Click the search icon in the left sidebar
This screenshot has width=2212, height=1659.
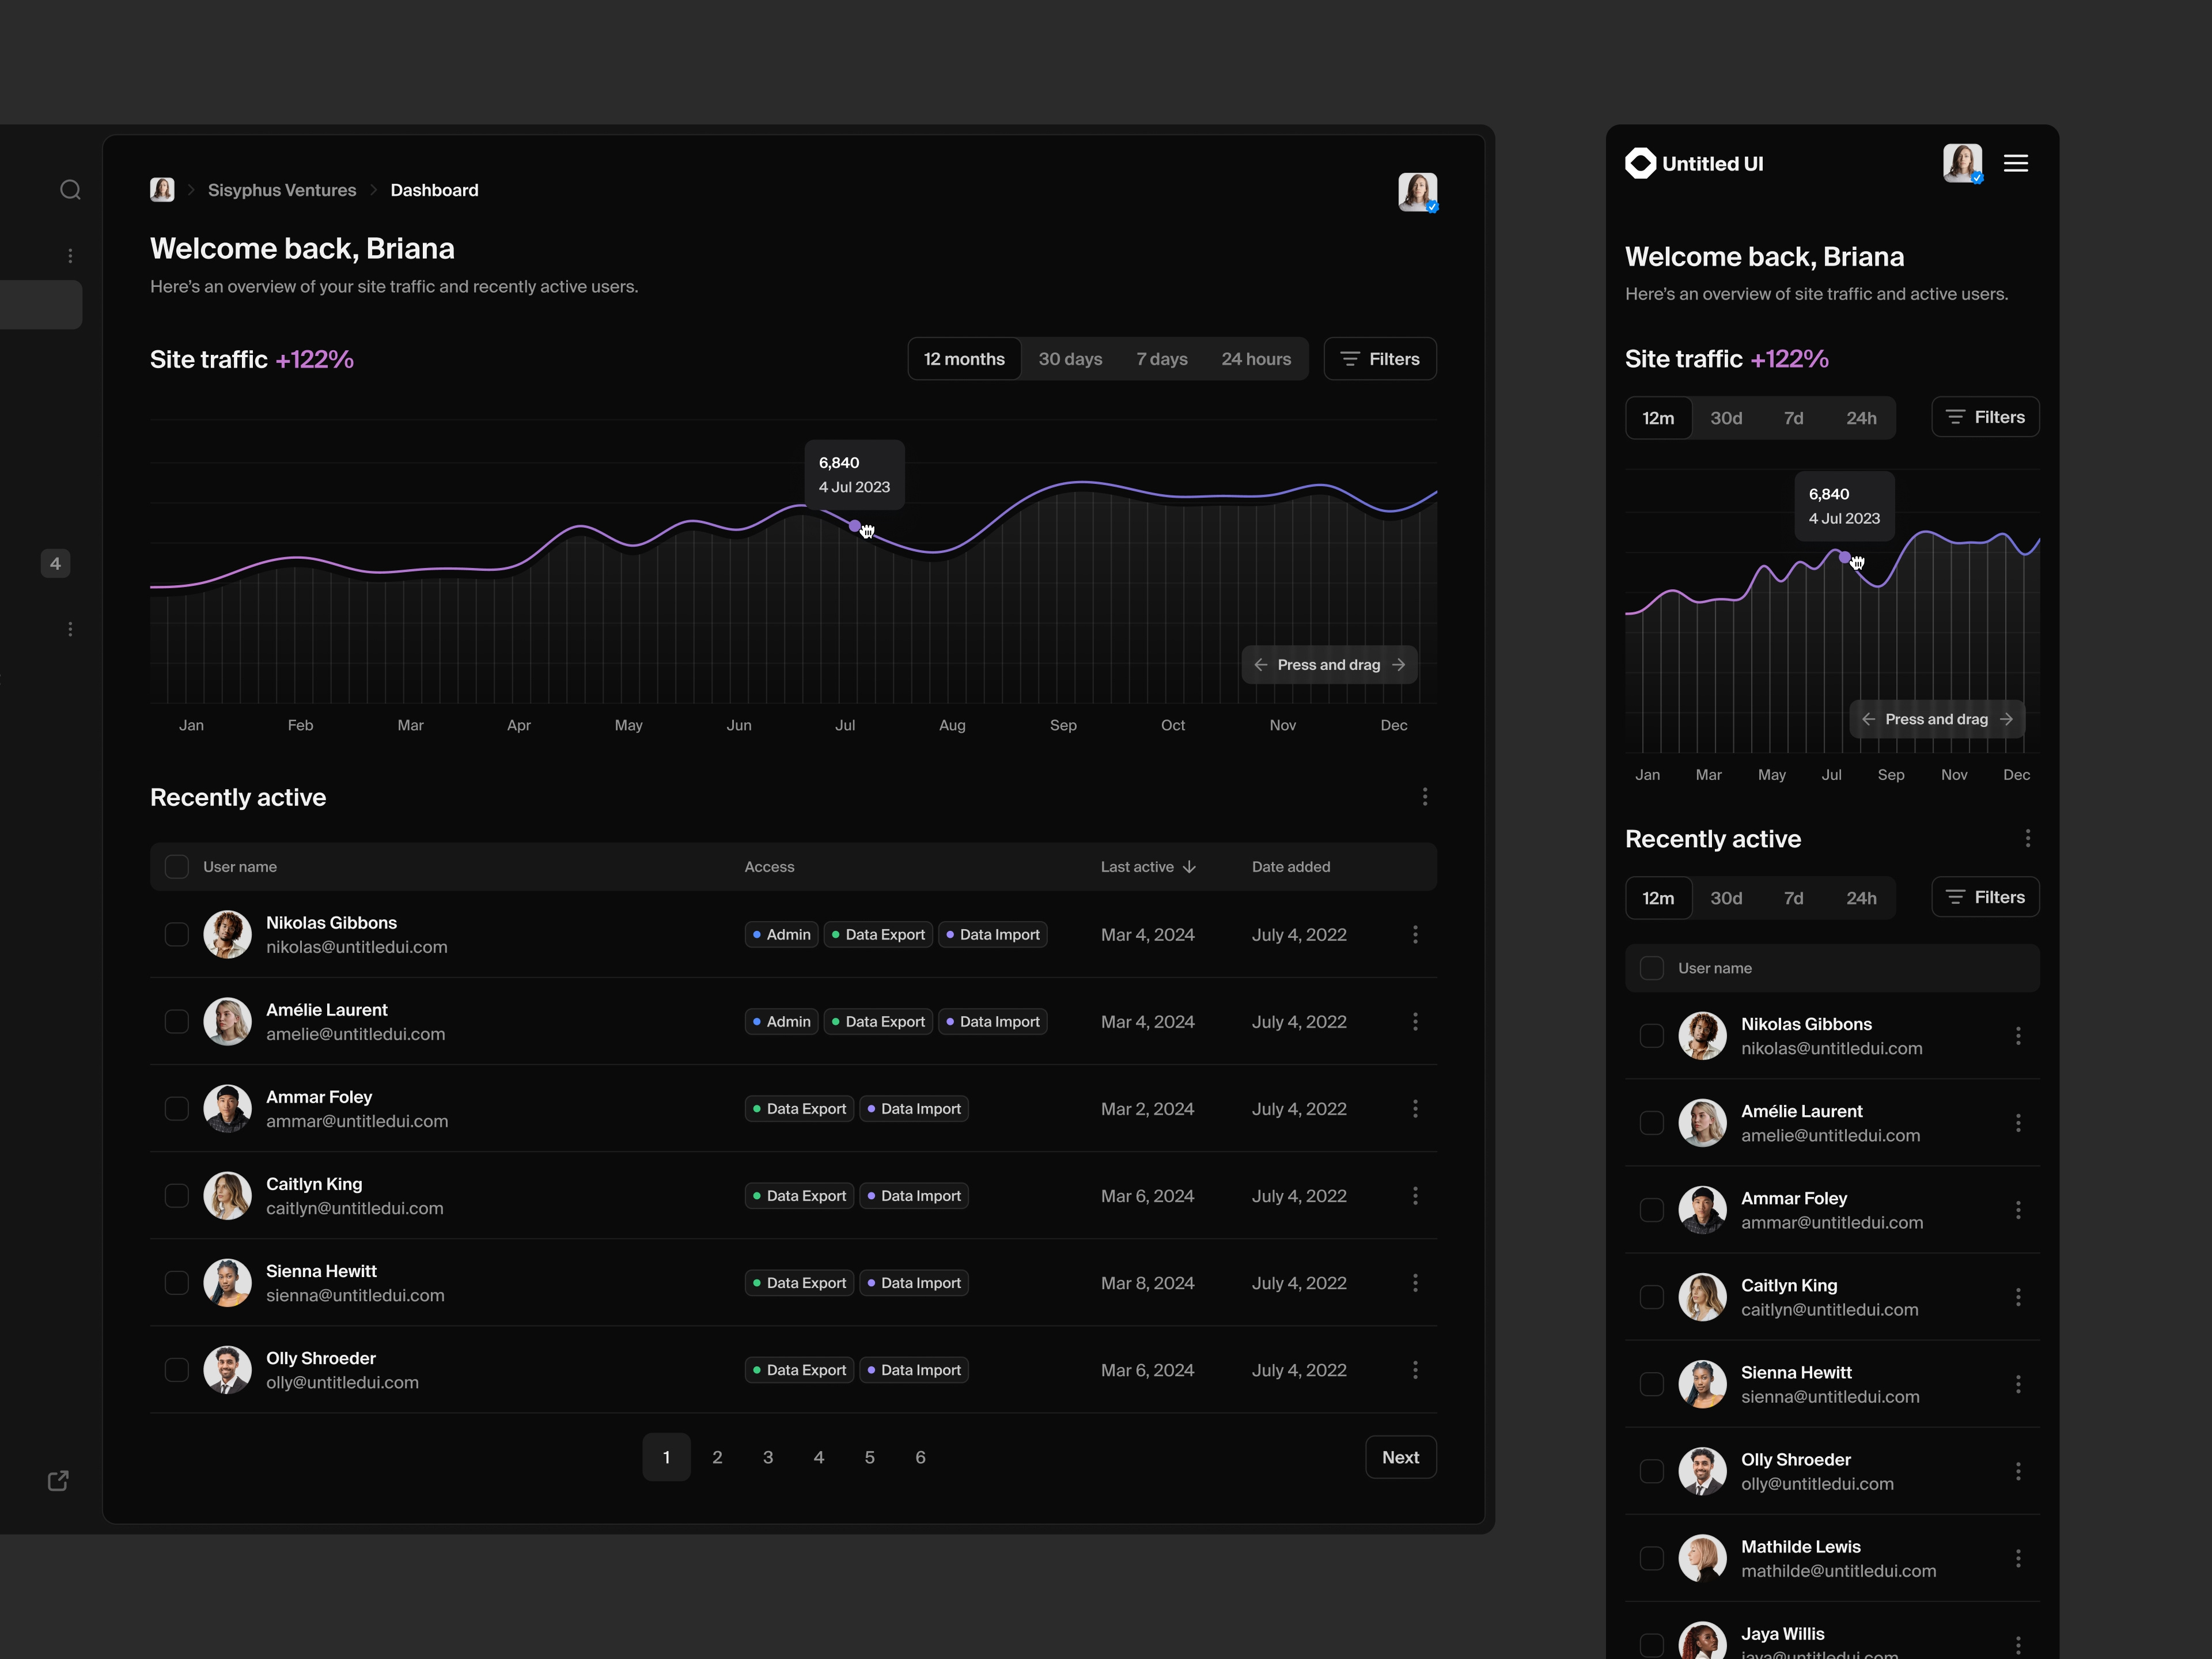(70, 190)
